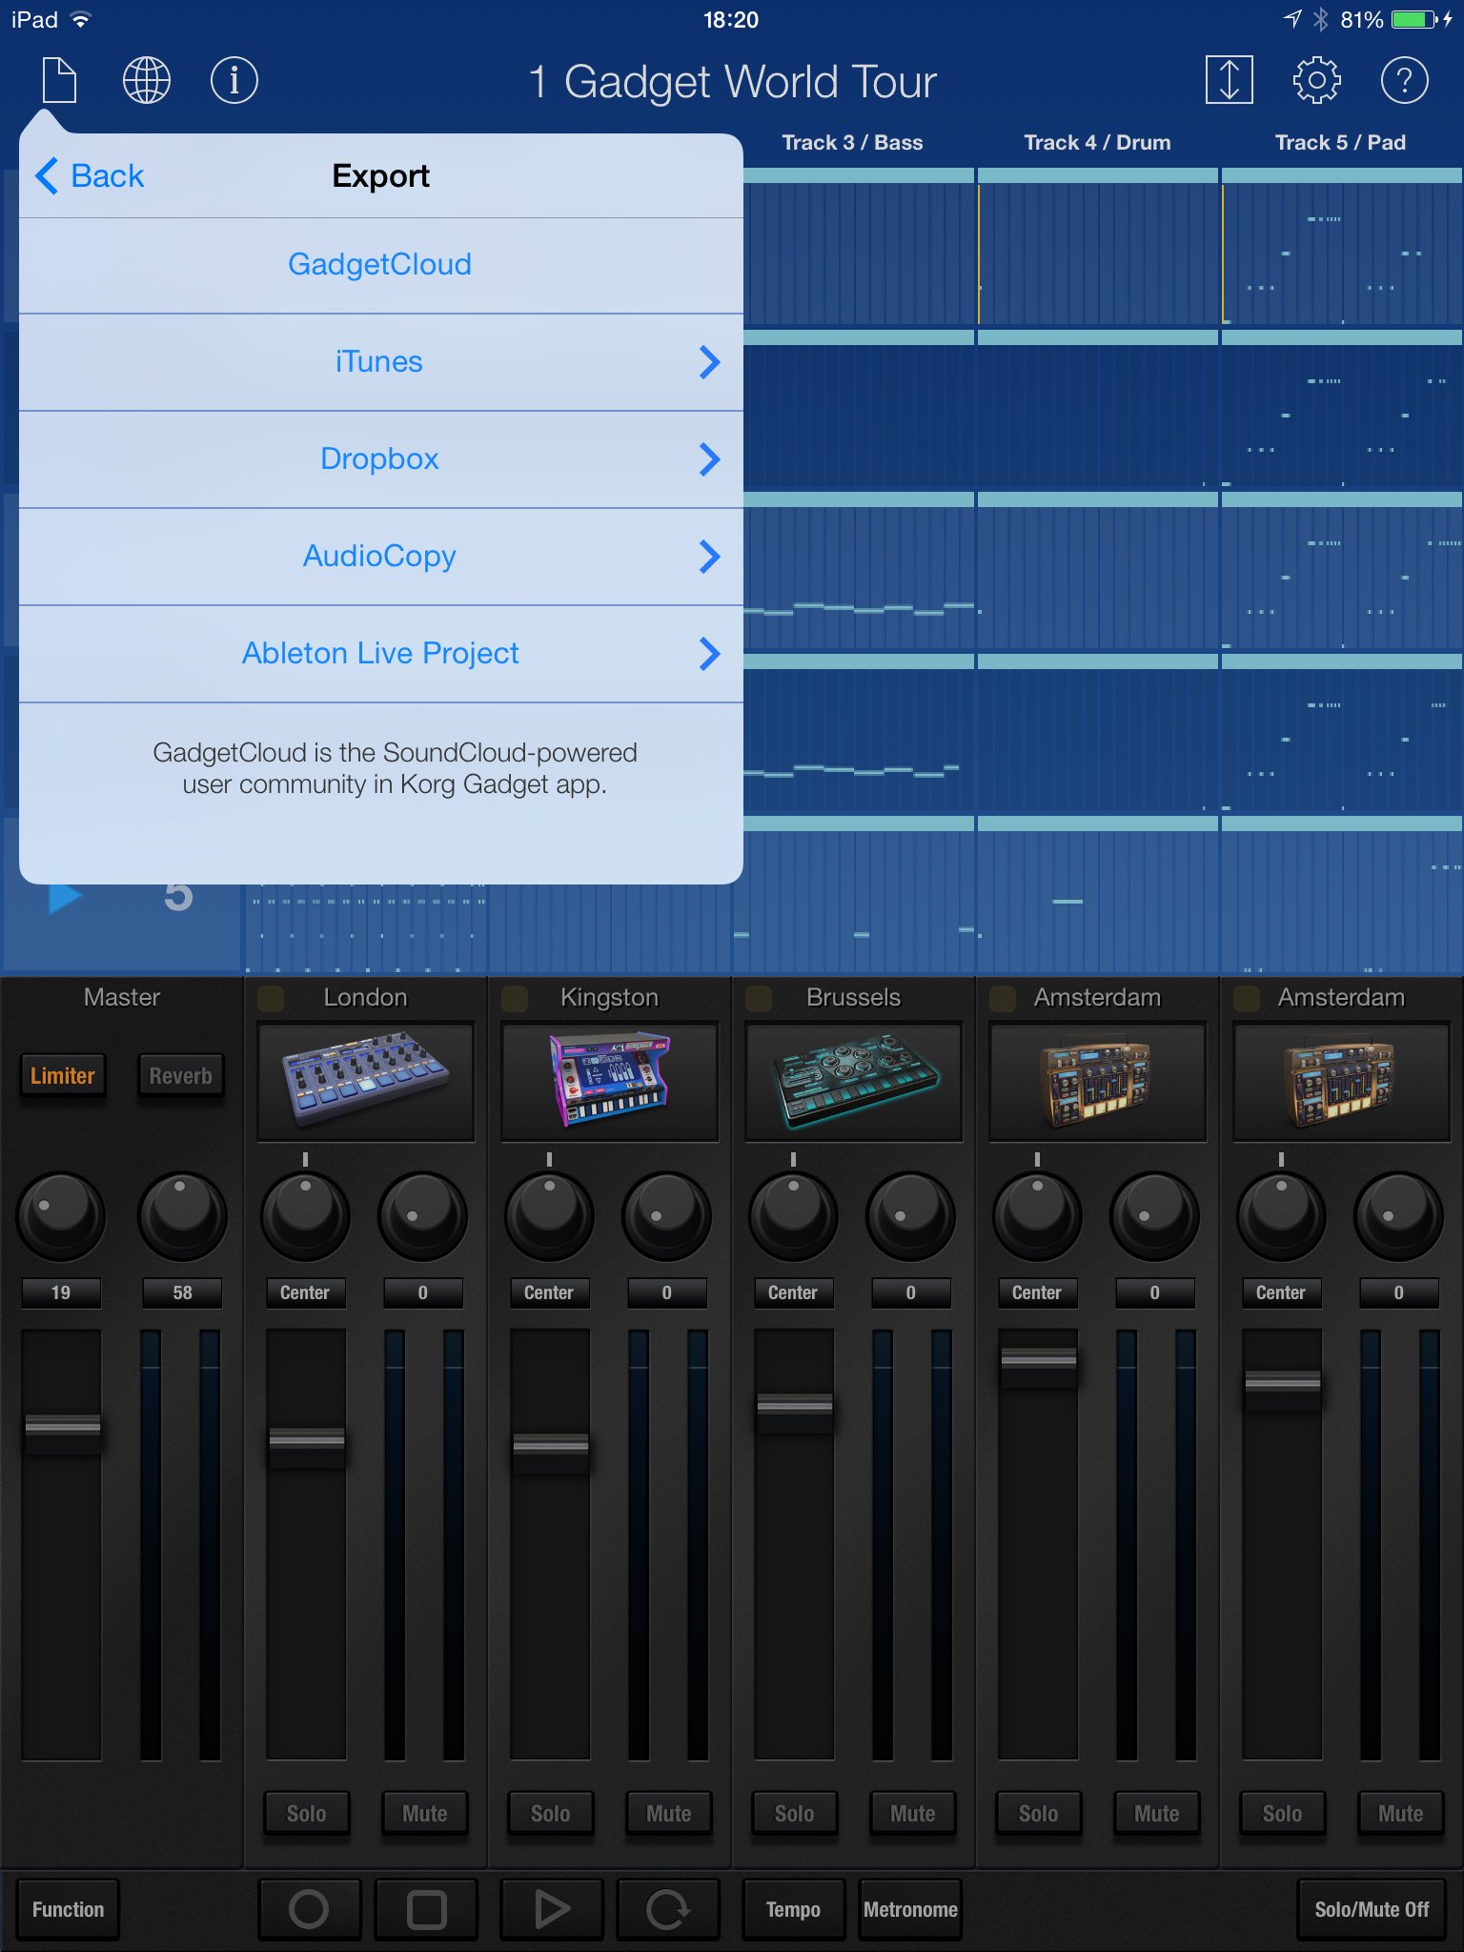Screen dimensions: 1464x1952
Task: Toggle the Brussels track color indicator
Action: (759, 998)
